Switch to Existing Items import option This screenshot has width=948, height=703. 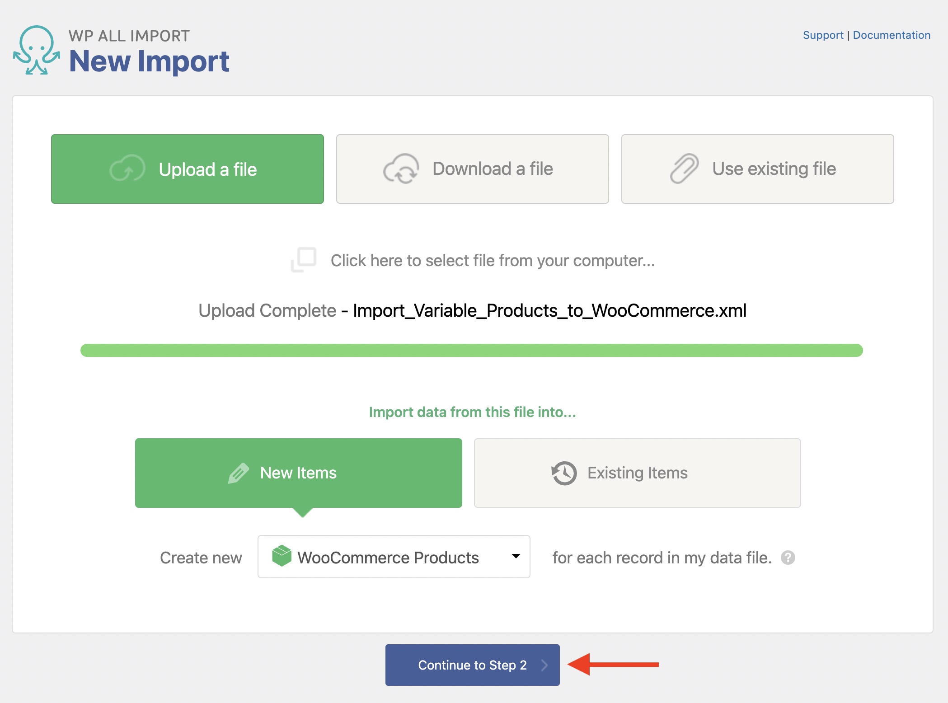pos(637,473)
